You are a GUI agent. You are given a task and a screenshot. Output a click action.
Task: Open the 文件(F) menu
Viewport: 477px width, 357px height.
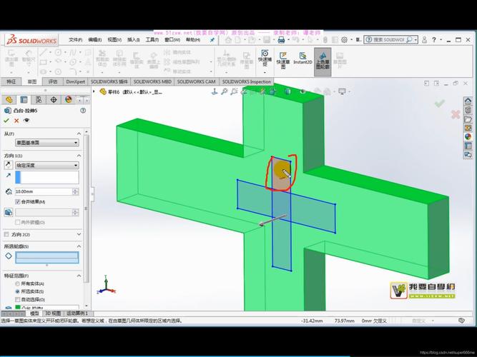point(75,40)
